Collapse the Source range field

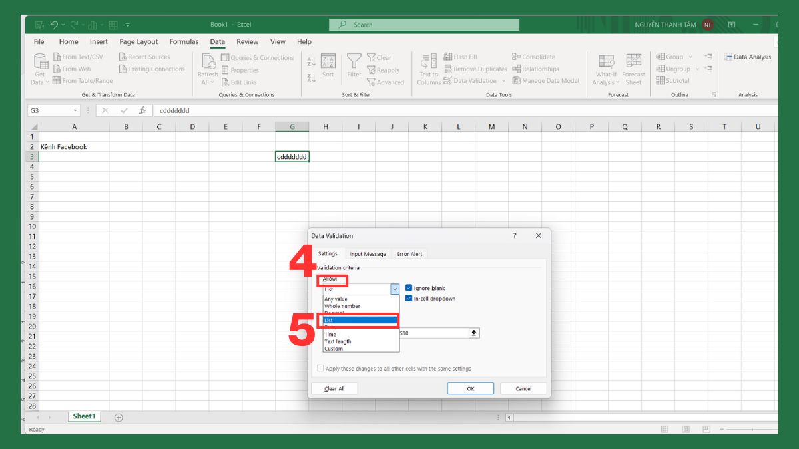tap(473, 333)
